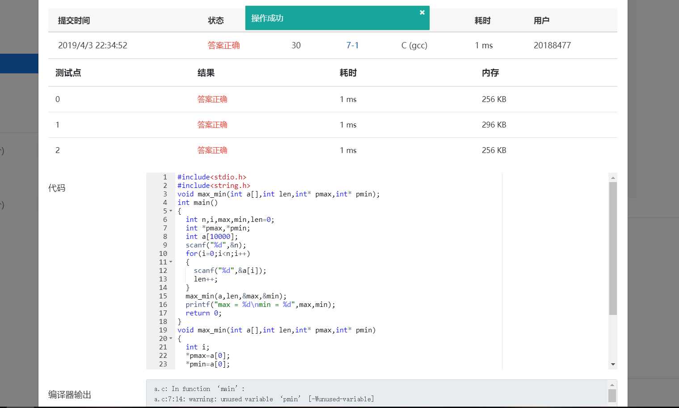This screenshot has height=408, width=679.
Task: Click memory value 296 KB
Action: pos(494,125)
